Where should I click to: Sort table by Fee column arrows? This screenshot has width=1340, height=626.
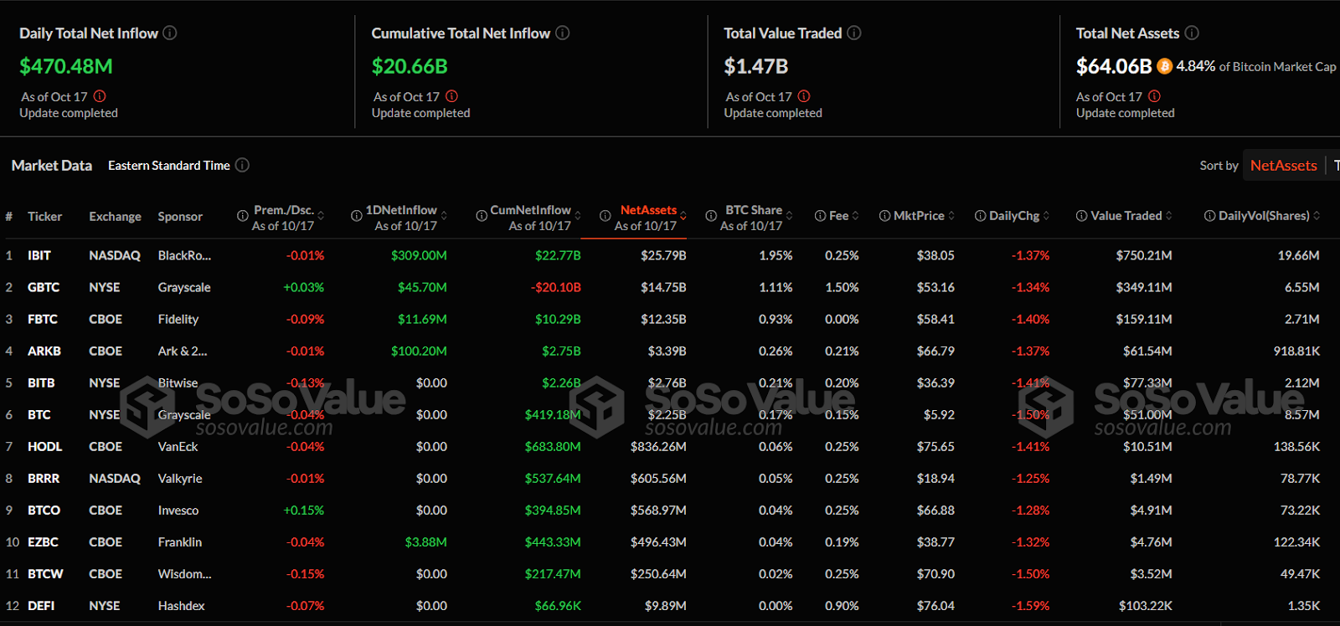(x=855, y=216)
